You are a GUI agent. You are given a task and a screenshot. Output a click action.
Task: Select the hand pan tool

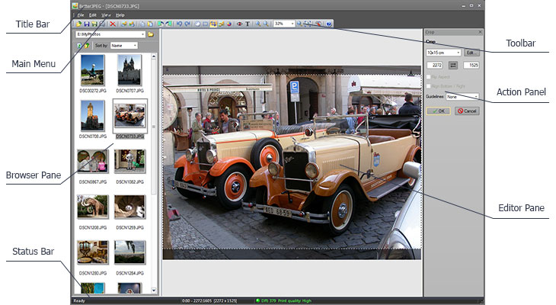click(197, 24)
